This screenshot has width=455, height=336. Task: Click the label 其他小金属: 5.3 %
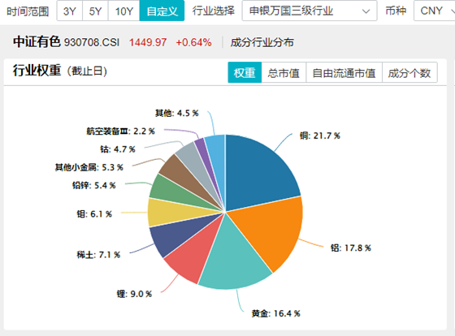click(89, 167)
